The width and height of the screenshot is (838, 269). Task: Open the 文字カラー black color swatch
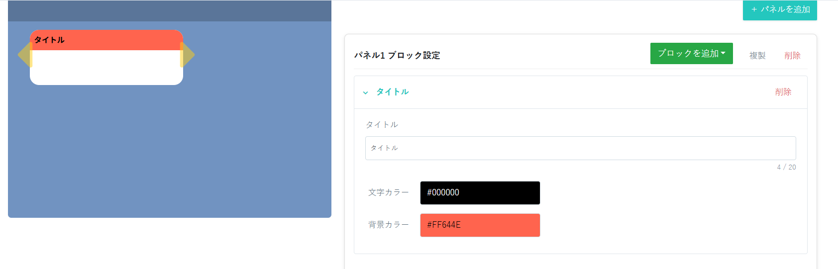(480, 193)
